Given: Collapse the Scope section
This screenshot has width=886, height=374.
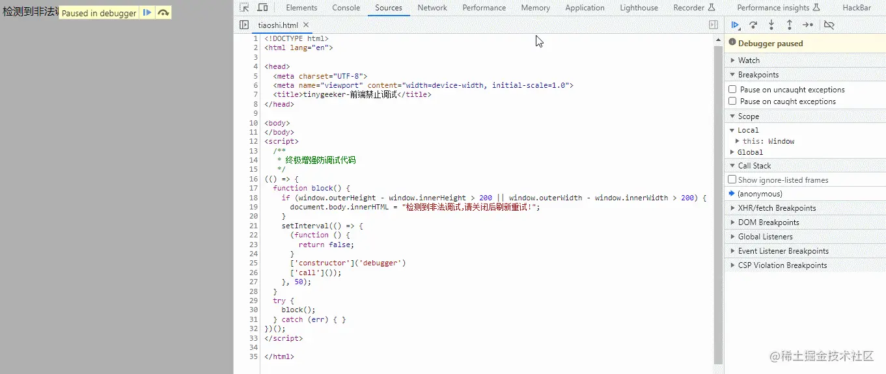Looking at the screenshot, I should point(805,116).
